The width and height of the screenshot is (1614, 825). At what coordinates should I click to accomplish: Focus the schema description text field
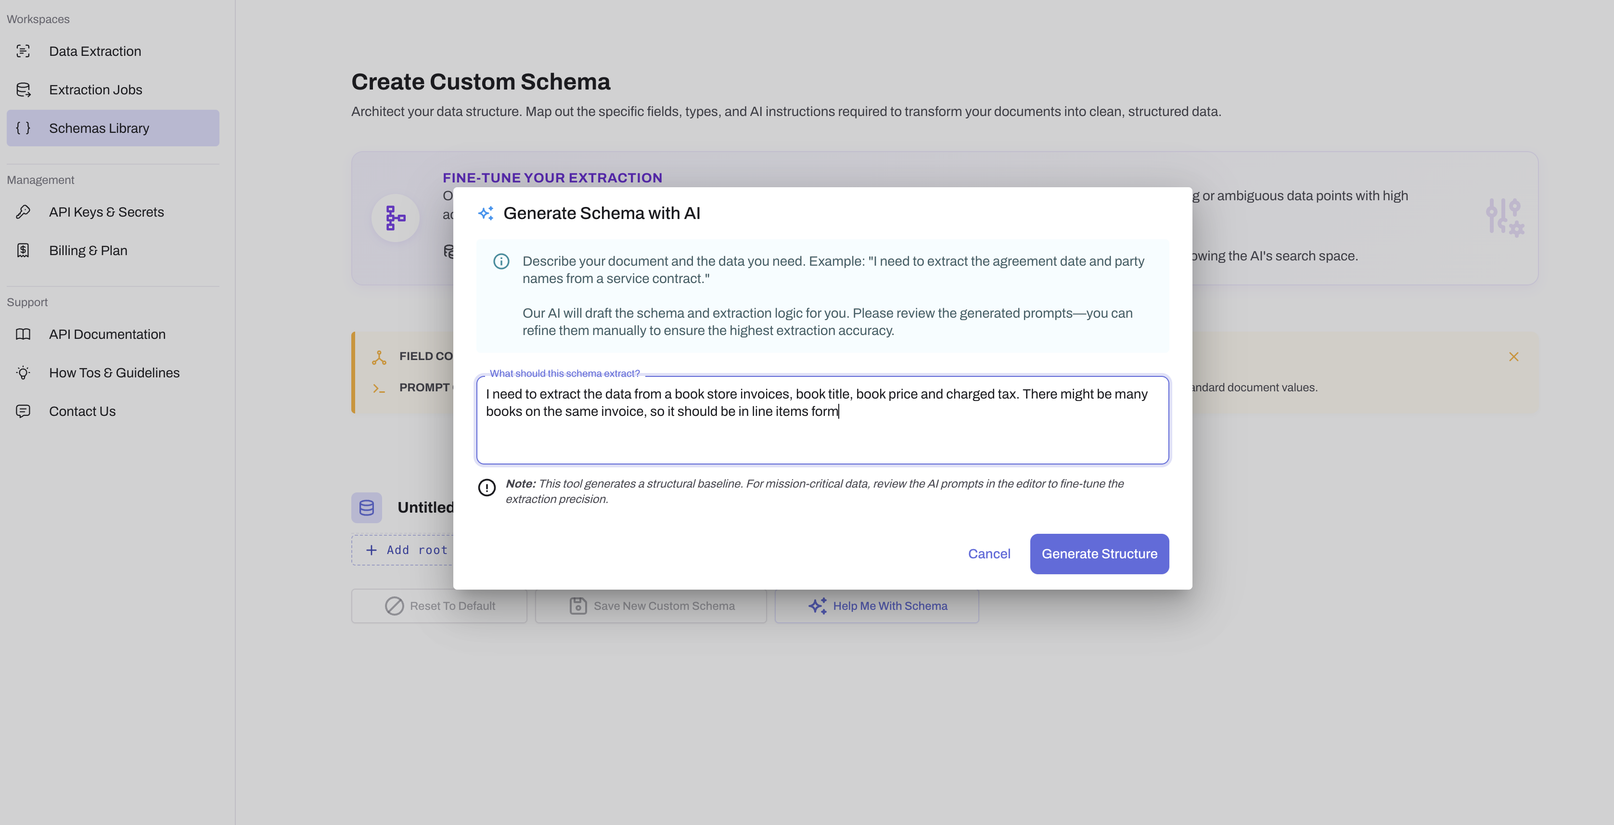tap(822, 433)
